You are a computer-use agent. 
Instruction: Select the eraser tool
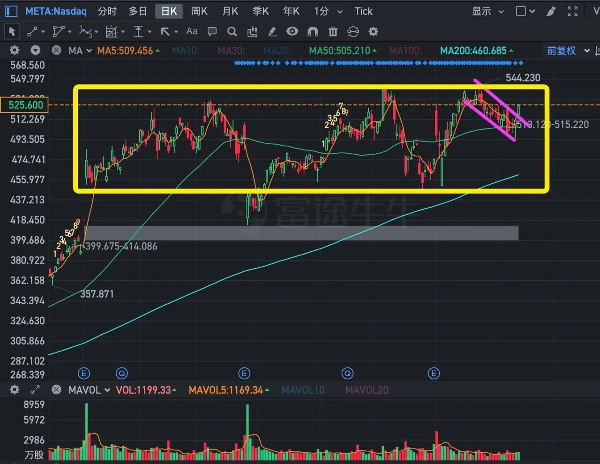[272, 31]
